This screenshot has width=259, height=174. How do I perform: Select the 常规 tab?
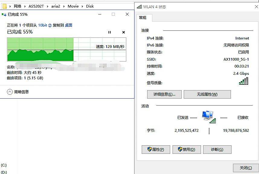pyautogui.click(x=143, y=17)
